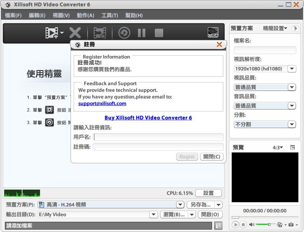The height and width of the screenshot is (232, 304).
Task: Open the 視訊解析度 1920x1080 dropdown
Action: point(292,69)
